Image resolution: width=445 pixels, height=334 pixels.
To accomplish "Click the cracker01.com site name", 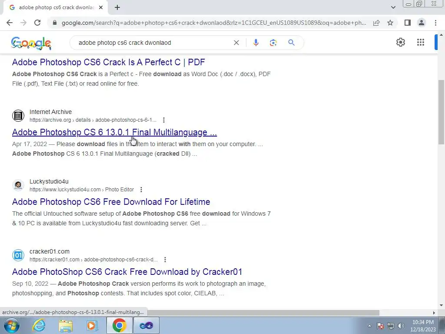I will pos(50,251).
